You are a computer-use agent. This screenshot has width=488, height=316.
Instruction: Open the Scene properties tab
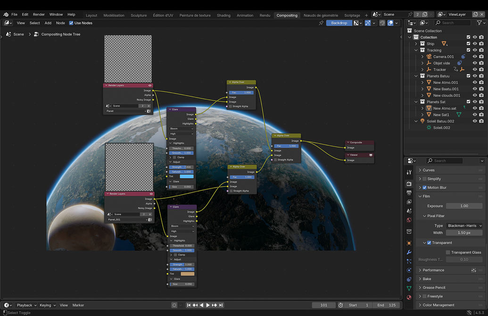[409, 211]
